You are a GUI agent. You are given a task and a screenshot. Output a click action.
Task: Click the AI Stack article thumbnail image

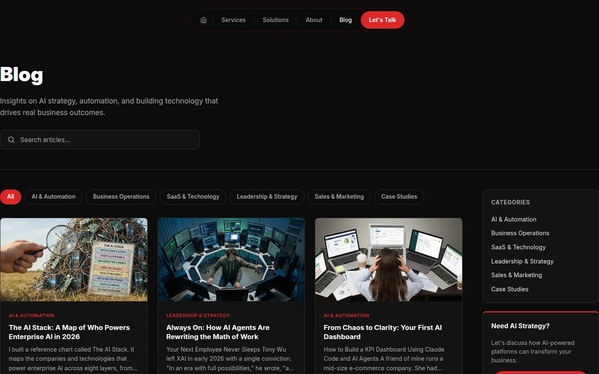tap(74, 259)
